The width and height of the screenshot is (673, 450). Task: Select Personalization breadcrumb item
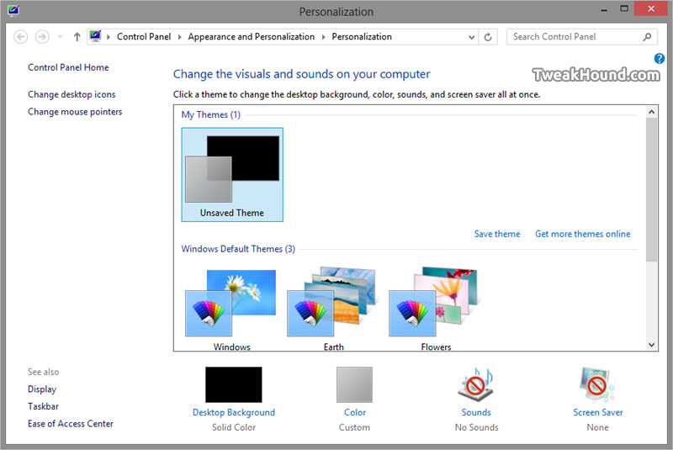click(362, 37)
